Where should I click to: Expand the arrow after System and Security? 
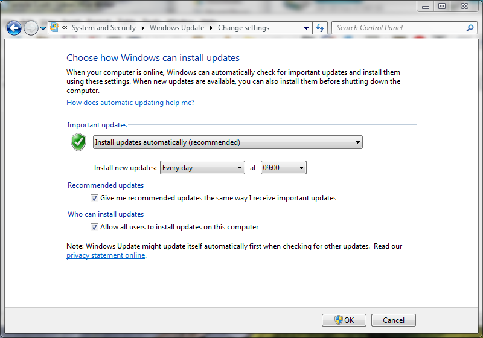143,28
